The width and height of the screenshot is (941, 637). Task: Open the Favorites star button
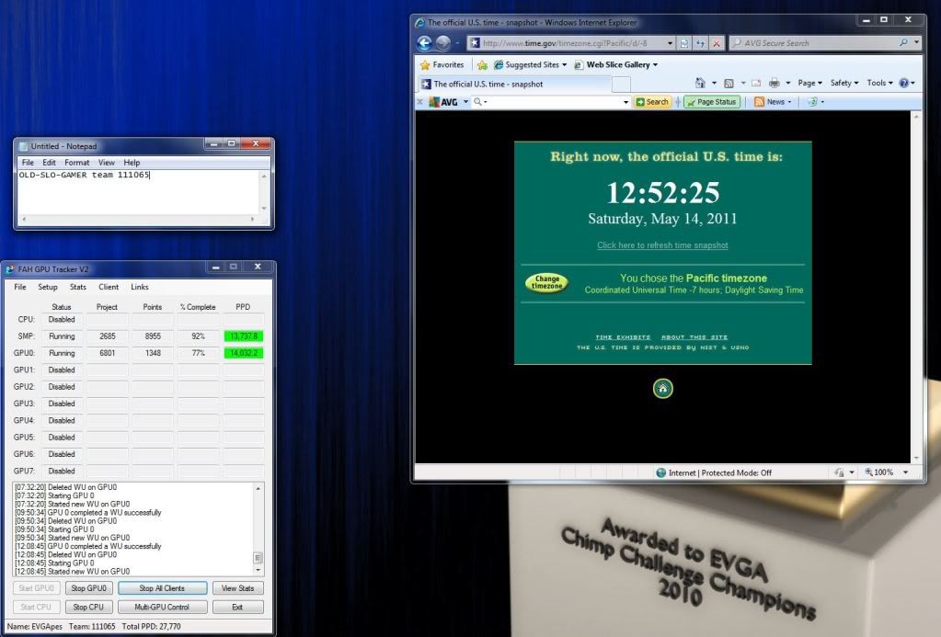click(x=442, y=65)
